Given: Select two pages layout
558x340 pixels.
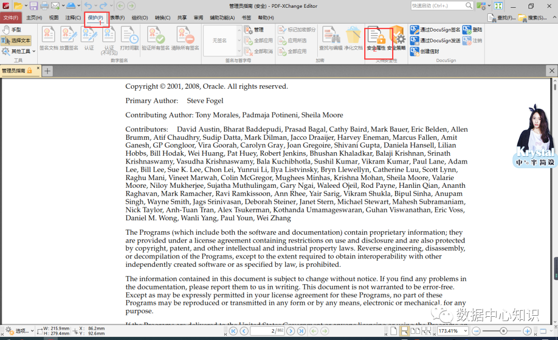Looking at the screenshot, I should [415, 331].
